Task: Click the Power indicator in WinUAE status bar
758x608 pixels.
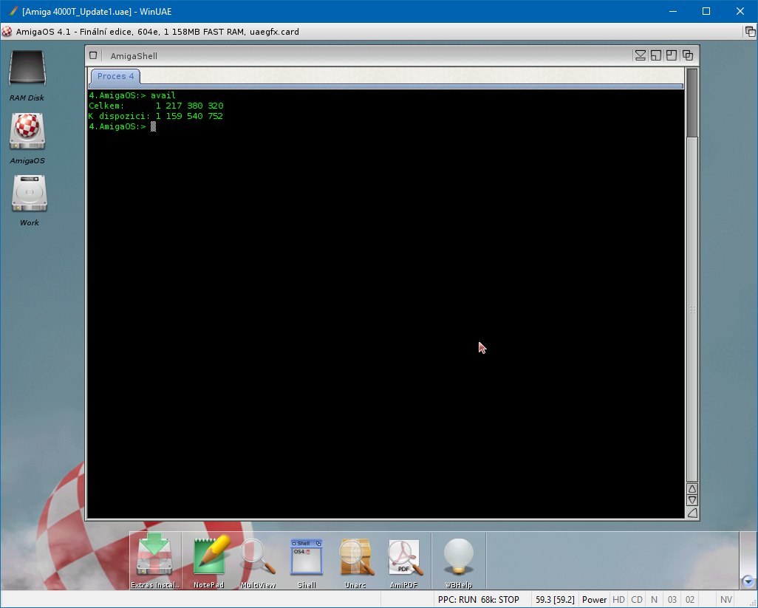Action: [x=594, y=600]
